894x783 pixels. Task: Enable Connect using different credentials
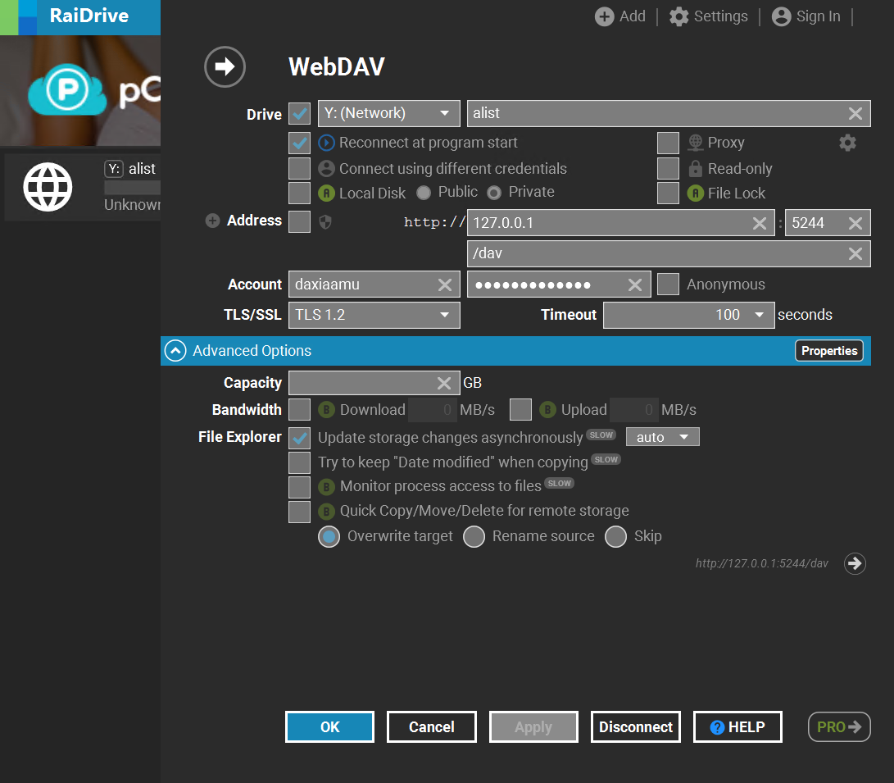point(299,169)
